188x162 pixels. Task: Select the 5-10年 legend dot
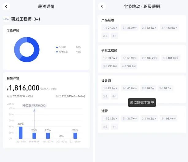(57, 47)
